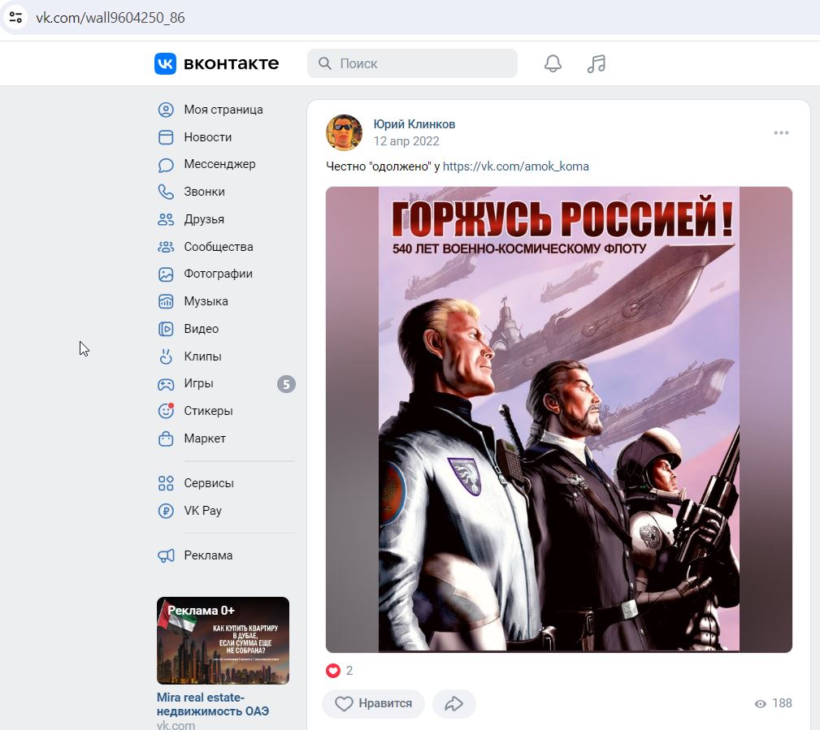The image size is (820, 730).
Task: Click the search magnifier icon
Action: coord(325,63)
